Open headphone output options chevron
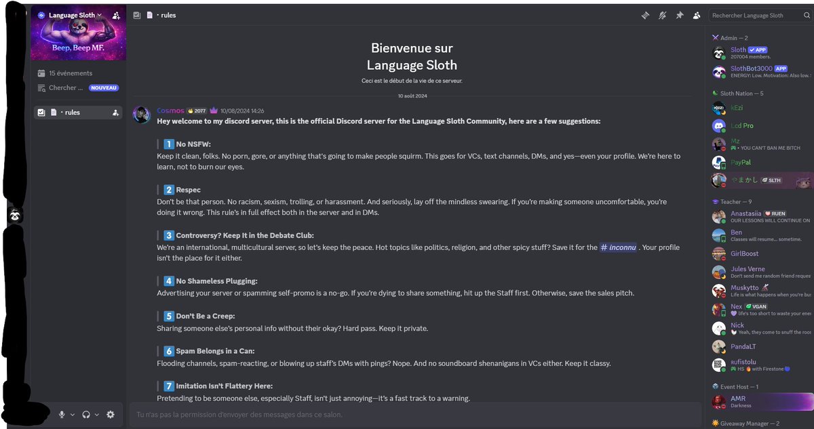This screenshot has height=429, width=814. pos(97,414)
